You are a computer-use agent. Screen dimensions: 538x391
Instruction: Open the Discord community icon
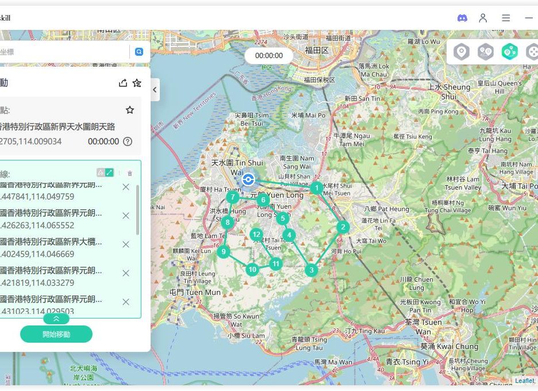click(462, 18)
